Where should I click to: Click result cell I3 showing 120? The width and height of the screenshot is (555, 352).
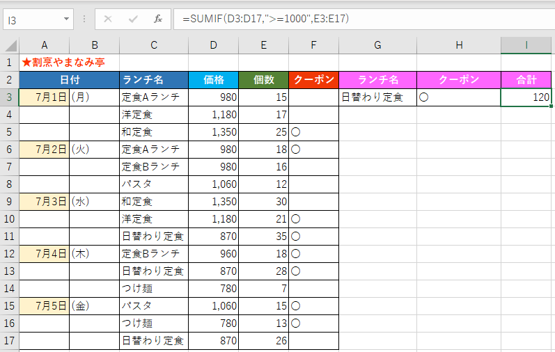(x=526, y=97)
